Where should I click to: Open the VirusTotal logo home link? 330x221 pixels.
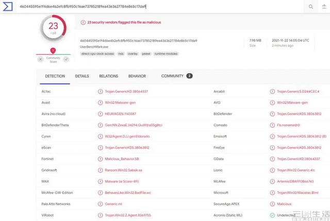tap(8, 7)
